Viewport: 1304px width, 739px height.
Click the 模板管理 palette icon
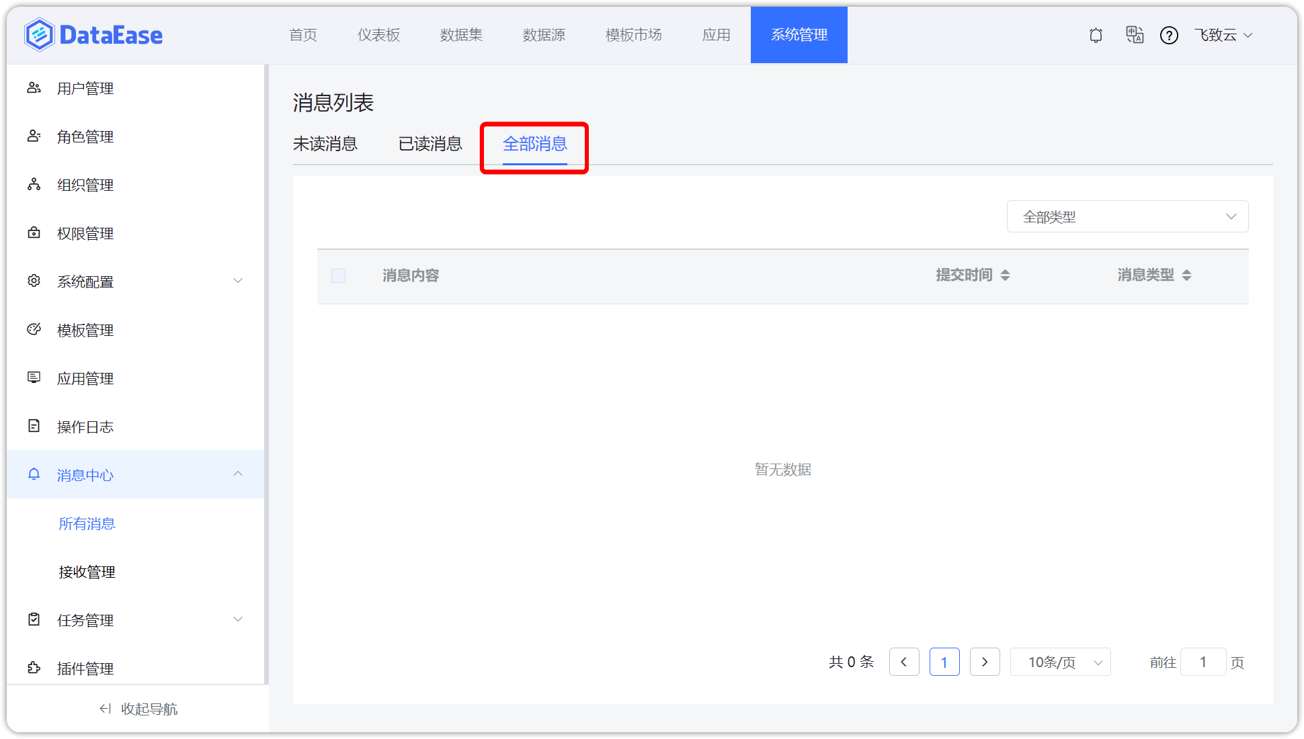(34, 329)
